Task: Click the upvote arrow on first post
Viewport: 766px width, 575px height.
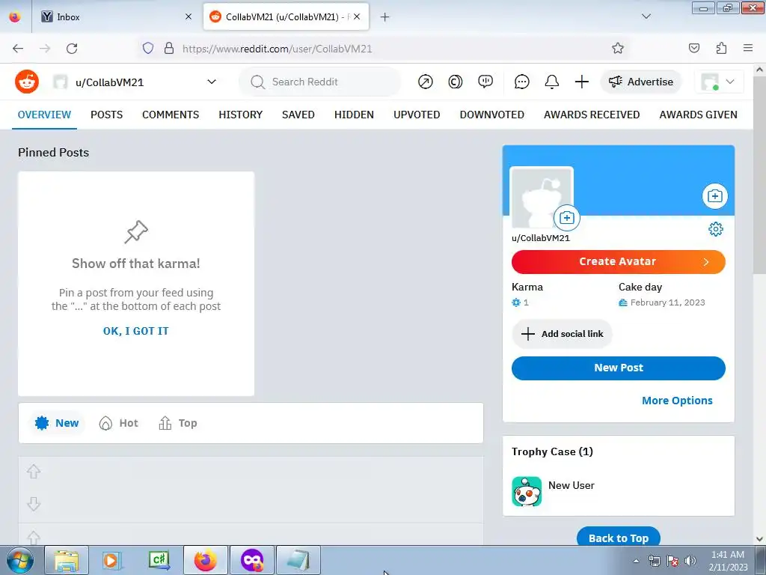Action: (34, 472)
